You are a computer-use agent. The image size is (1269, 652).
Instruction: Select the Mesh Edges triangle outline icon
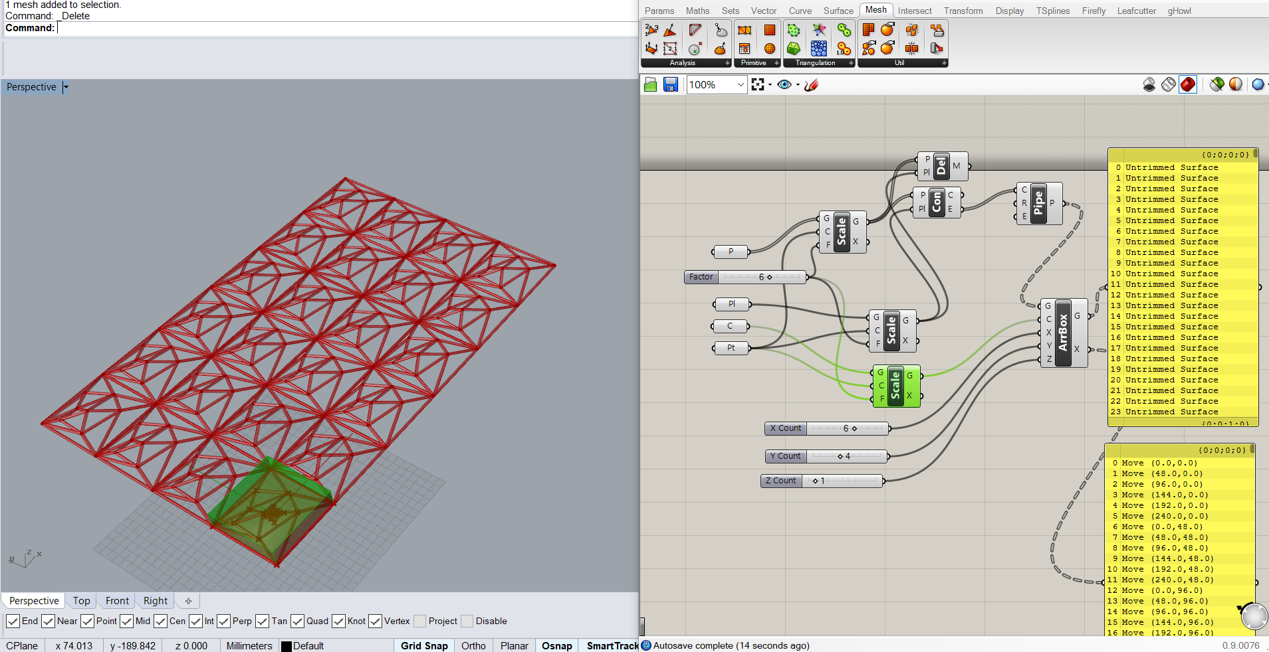[695, 30]
